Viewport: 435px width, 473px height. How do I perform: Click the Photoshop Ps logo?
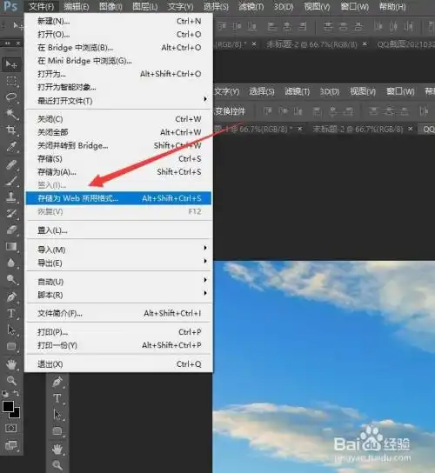10,6
